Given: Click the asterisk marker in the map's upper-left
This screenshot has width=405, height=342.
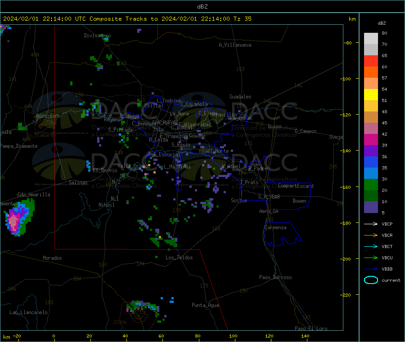Looking at the screenshot, I should pyautogui.click(x=9, y=41).
